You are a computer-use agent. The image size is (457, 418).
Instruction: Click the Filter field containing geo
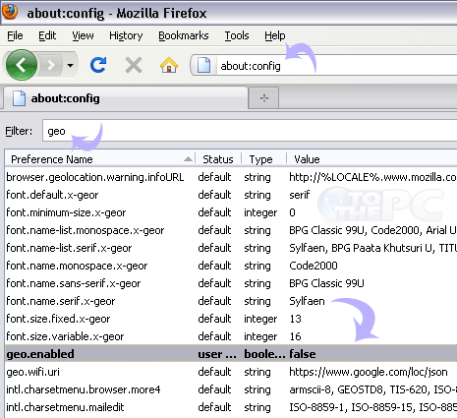[x=250, y=131]
